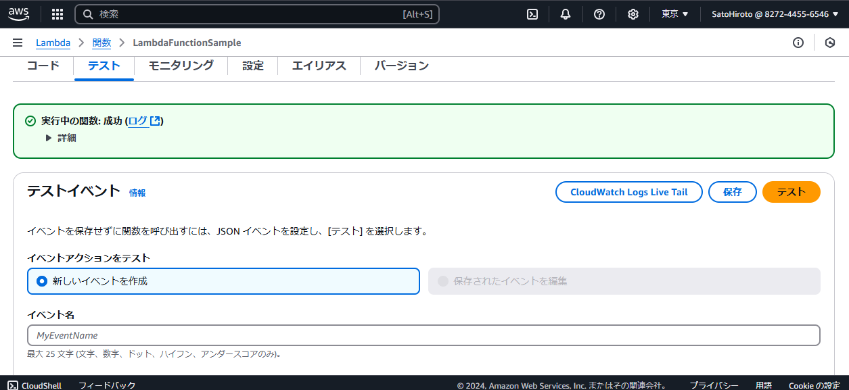Open the SatoHiroto account menu
This screenshot has height=390, width=849.
[x=773, y=13]
